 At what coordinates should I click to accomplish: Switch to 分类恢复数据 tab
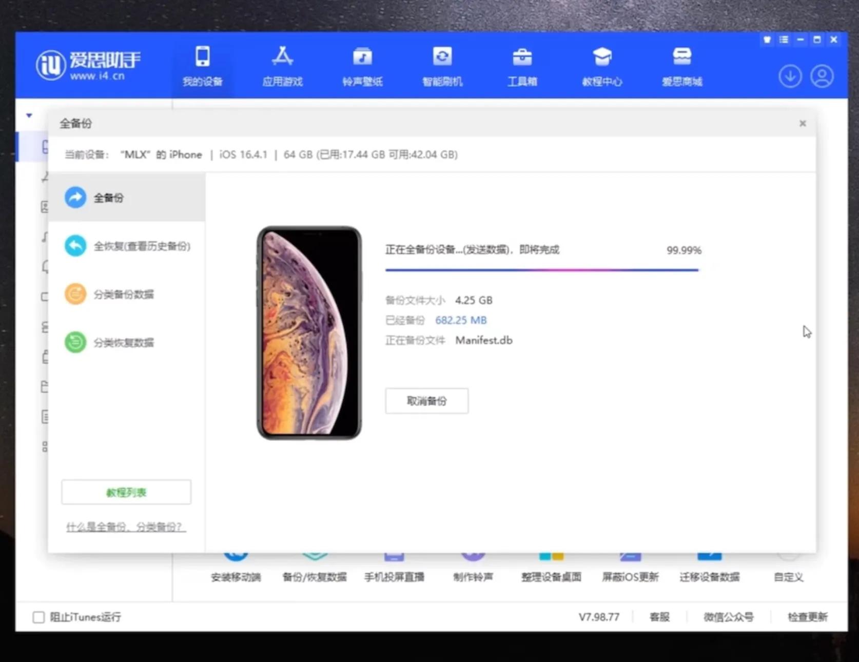coord(123,342)
